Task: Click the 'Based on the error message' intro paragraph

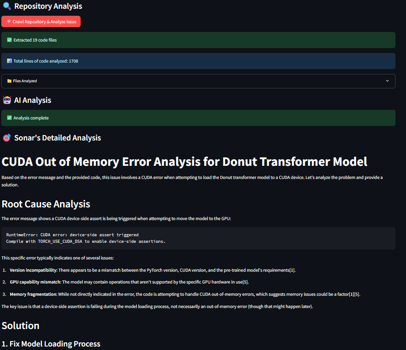Action: click(x=192, y=181)
